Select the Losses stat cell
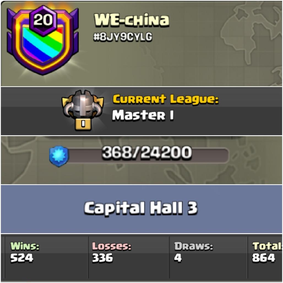283x283 pixels. (x=129, y=258)
